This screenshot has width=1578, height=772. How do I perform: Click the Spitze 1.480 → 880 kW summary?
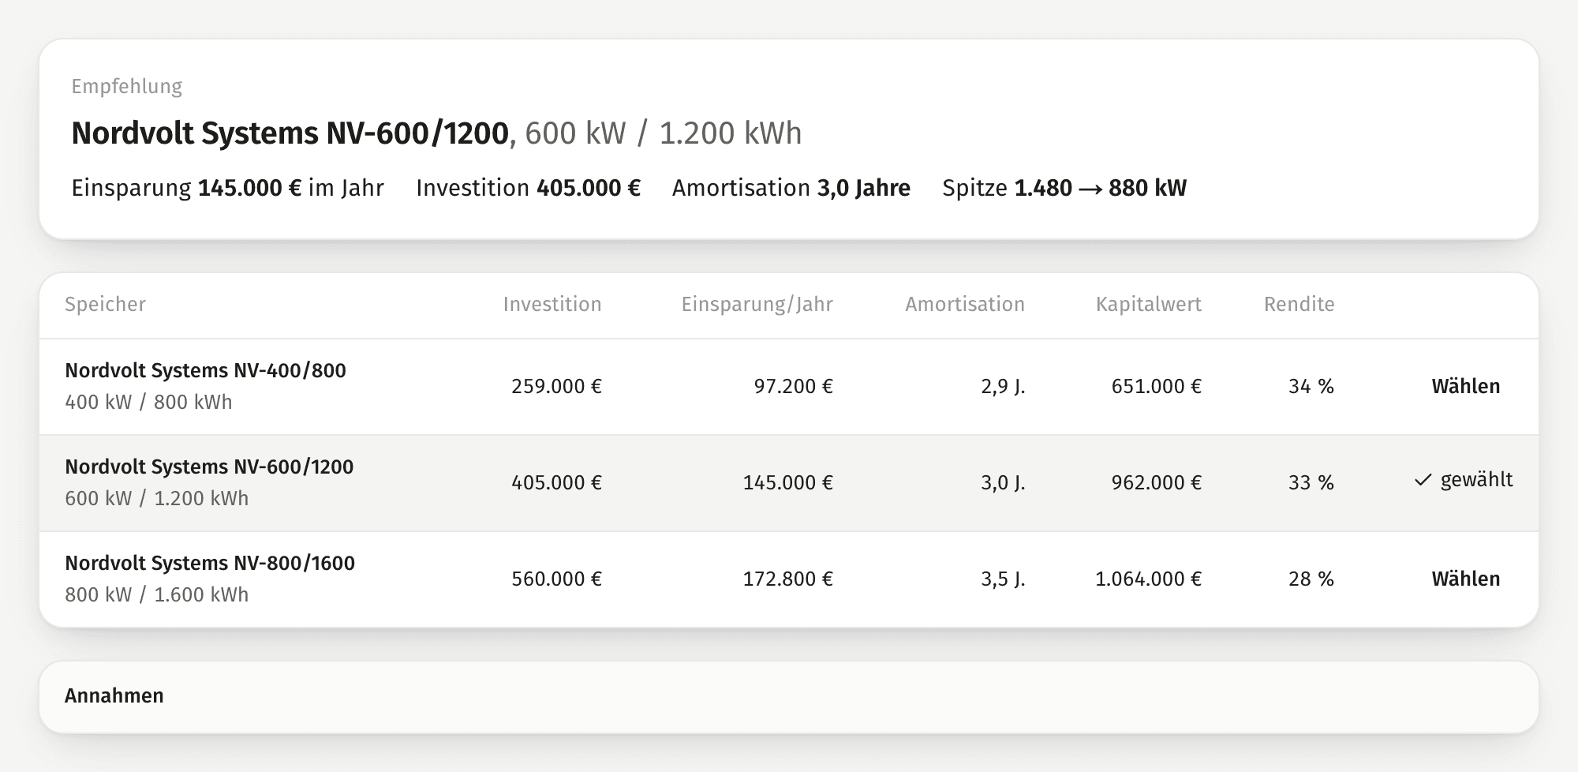1064,188
